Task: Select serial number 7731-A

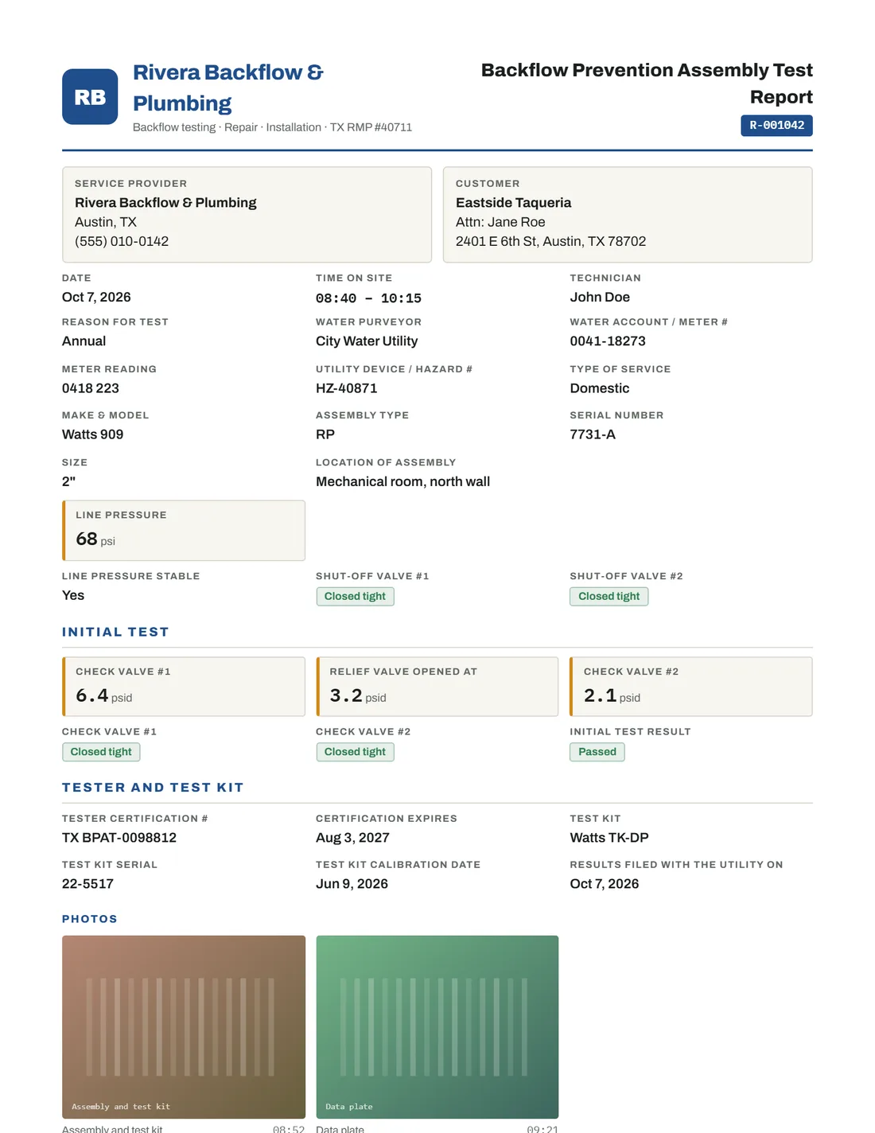Action: click(593, 434)
